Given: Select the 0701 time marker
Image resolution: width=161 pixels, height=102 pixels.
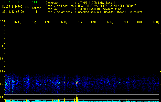Looking at the screenshot, I should [17, 22].
